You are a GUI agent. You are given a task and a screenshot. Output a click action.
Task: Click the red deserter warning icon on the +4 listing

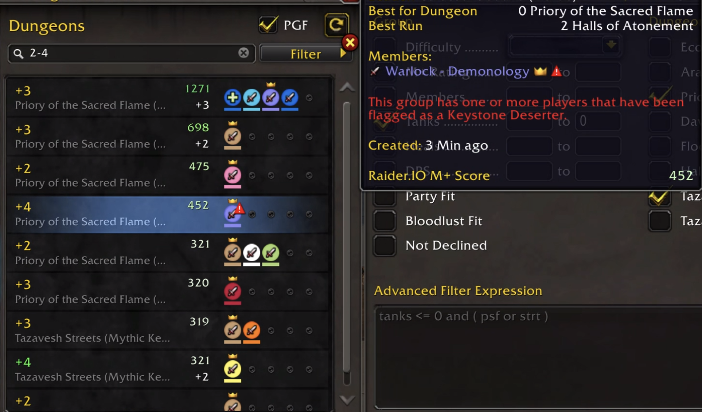(x=239, y=209)
